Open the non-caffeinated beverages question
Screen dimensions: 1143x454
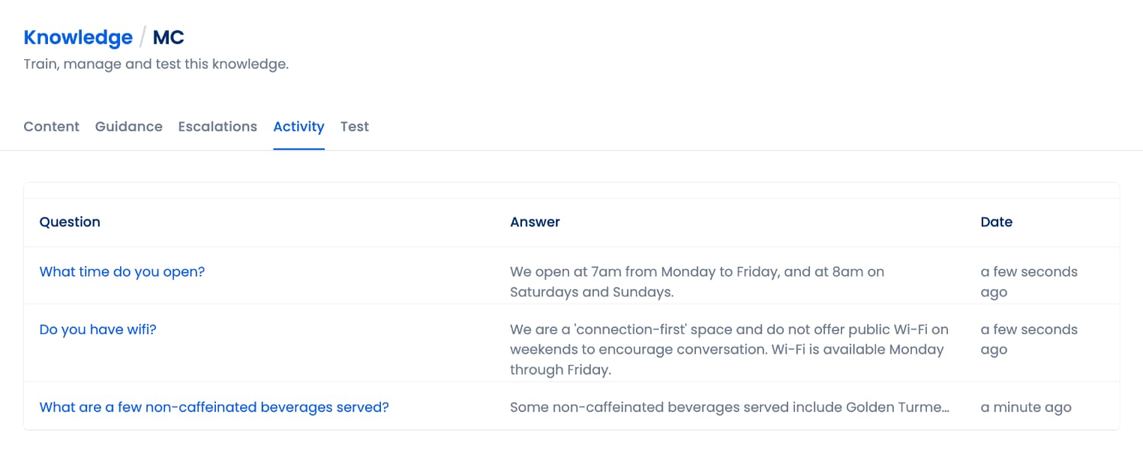(x=214, y=407)
